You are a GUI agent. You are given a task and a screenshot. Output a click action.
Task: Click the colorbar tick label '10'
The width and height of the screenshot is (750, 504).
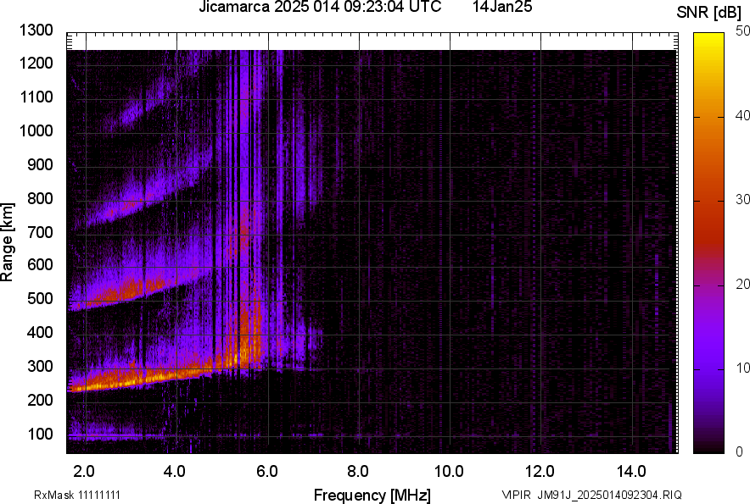coord(742,368)
